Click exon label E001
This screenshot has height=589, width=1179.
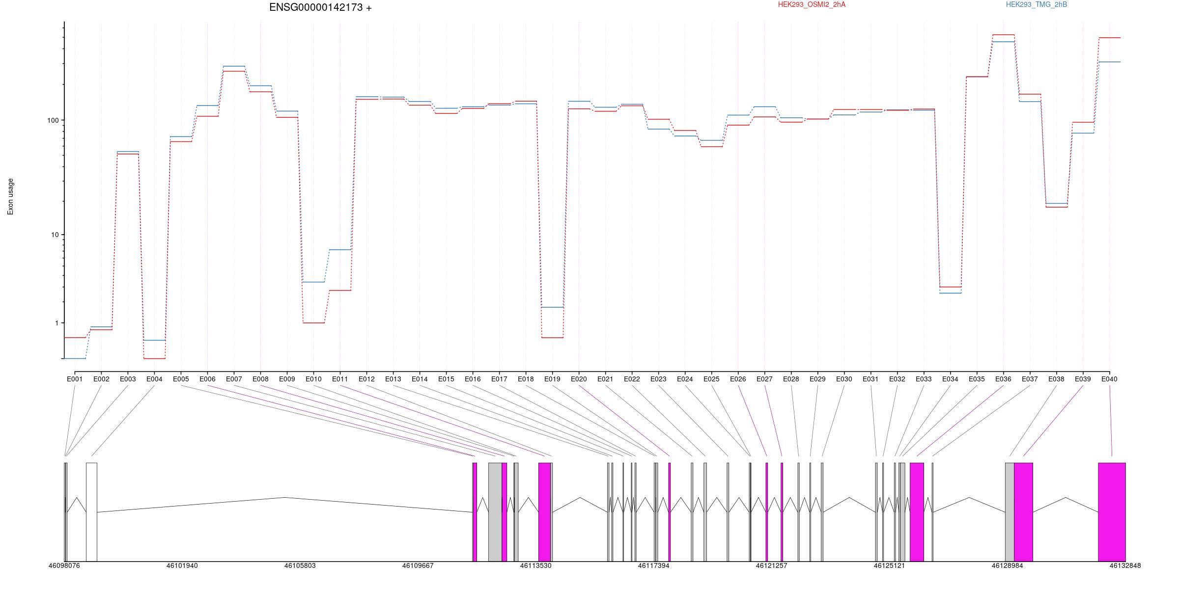[x=75, y=379]
